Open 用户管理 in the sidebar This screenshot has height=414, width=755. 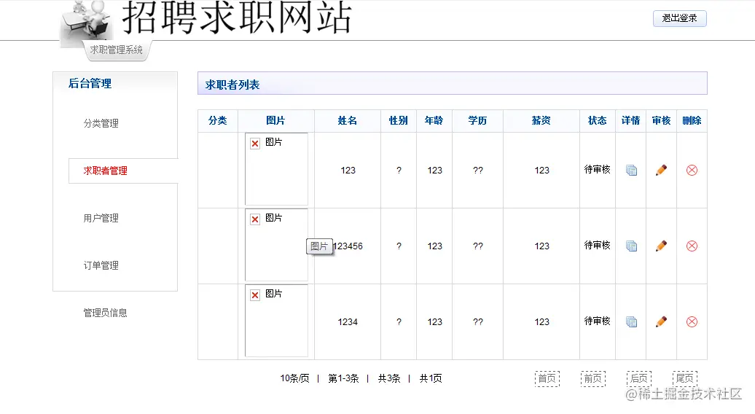[x=101, y=219]
